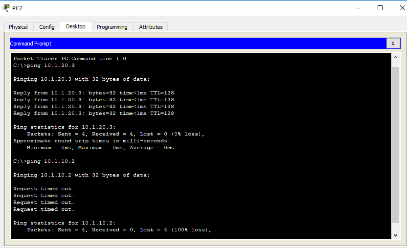Click the '100% loss' packets line
This screenshot has width=407, height=248.
pos(119,230)
